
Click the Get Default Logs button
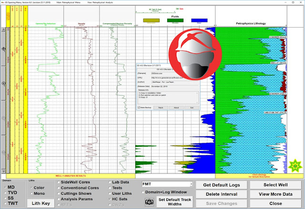coord(221,185)
